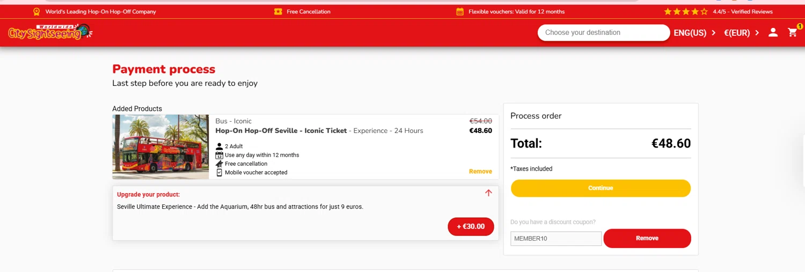Image resolution: width=805 pixels, height=272 pixels.
Task: Click the Hop-On Hop-Off Seville - Iconic Ticket title
Action: pyautogui.click(x=281, y=130)
